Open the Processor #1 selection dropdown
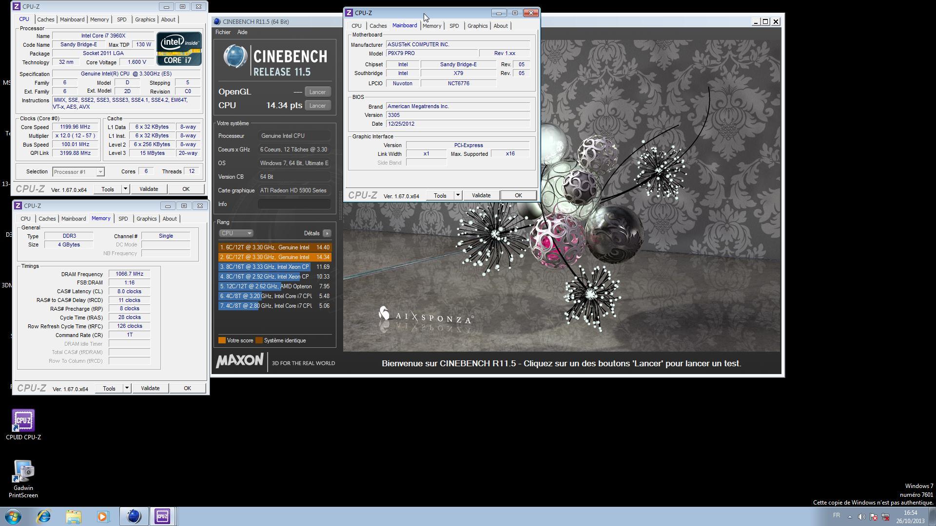 pos(78,172)
